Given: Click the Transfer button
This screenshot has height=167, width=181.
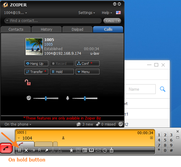Looking at the screenshot, I should coord(36,72).
